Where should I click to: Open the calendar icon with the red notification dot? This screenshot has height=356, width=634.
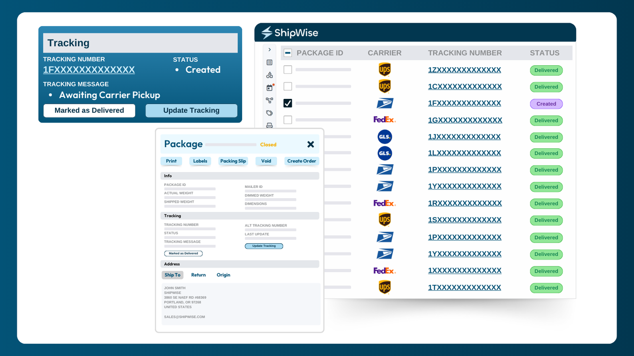[x=269, y=87]
